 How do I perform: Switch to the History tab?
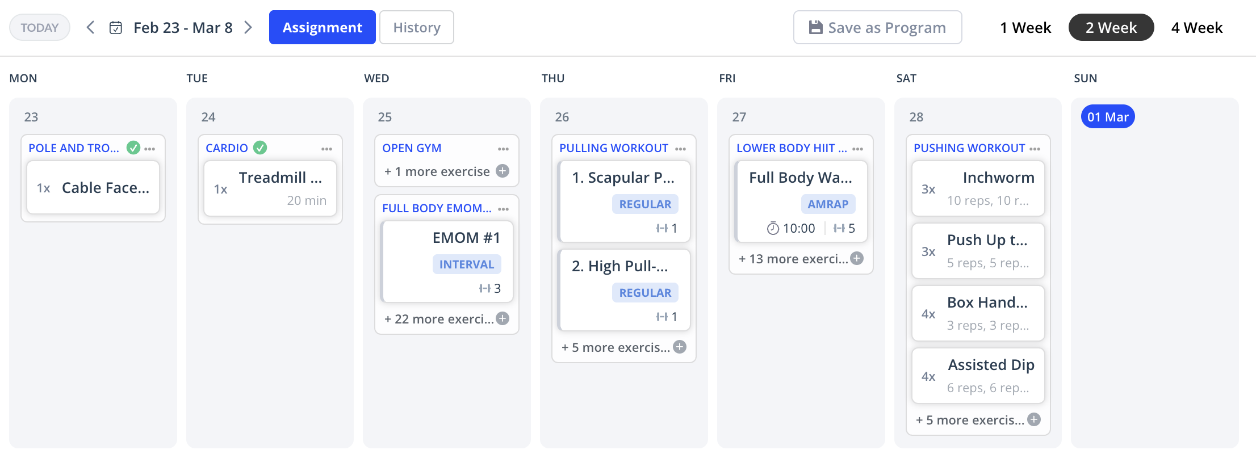pyautogui.click(x=416, y=28)
